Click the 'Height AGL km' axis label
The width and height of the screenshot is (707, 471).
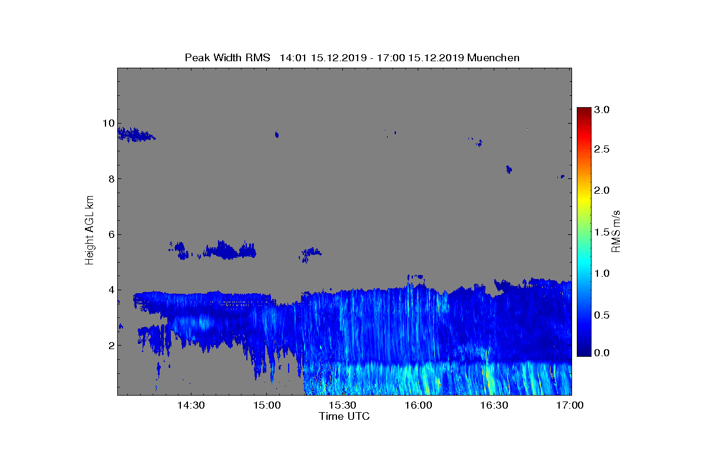click(90, 231)
